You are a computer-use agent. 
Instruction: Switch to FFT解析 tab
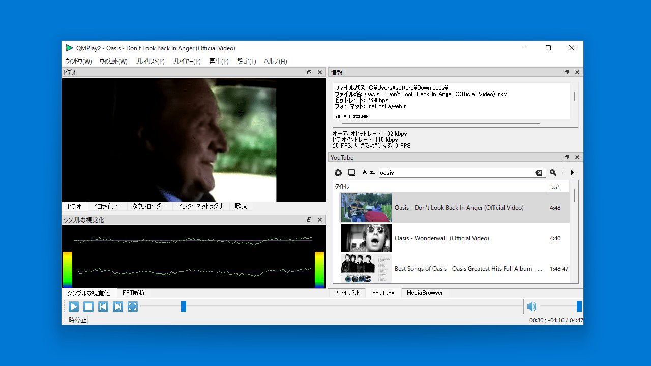coord(134,293)
